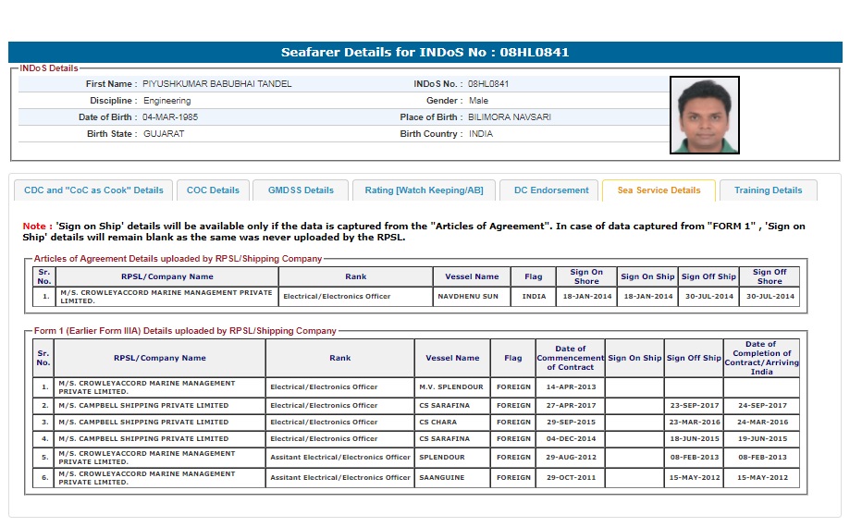Select the INDoS No. value 08HL0841 in details
The width and height of the screenshot is (862, 527).
tap(488, 84)
